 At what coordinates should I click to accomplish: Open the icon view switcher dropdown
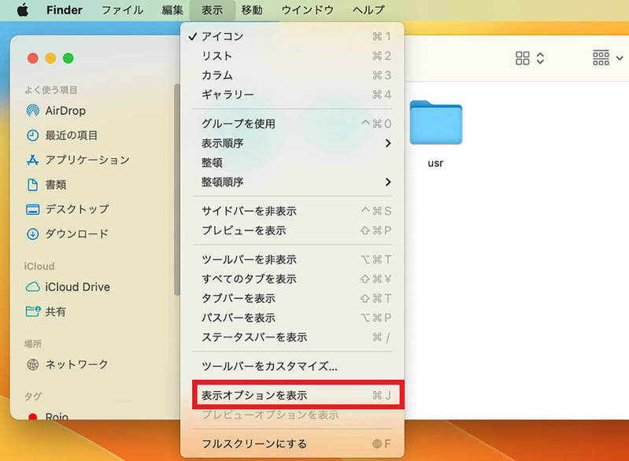pos(530,58)
